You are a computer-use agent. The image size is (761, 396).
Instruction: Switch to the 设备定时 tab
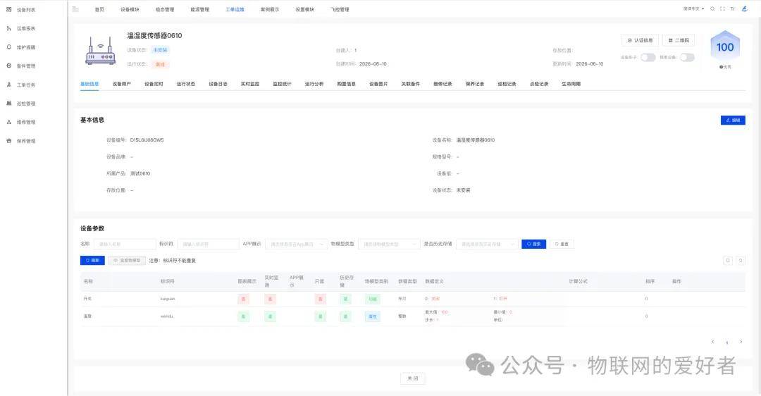[154, 84]
